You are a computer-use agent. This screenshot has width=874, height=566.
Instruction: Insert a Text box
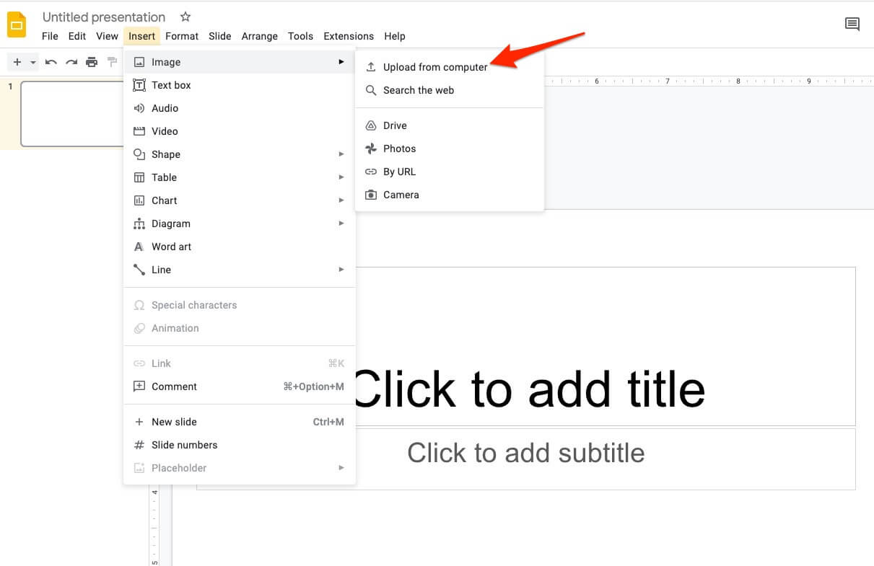(x=171, y=85)
